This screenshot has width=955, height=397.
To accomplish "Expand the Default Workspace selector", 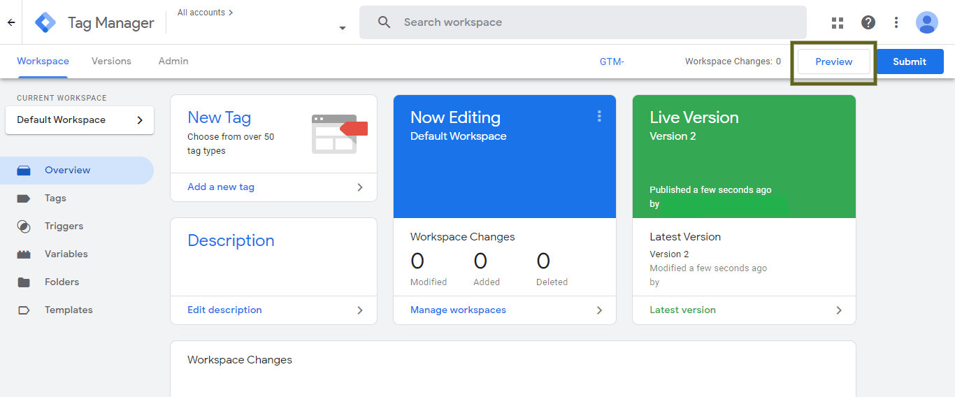I will [x=80, y=120].
